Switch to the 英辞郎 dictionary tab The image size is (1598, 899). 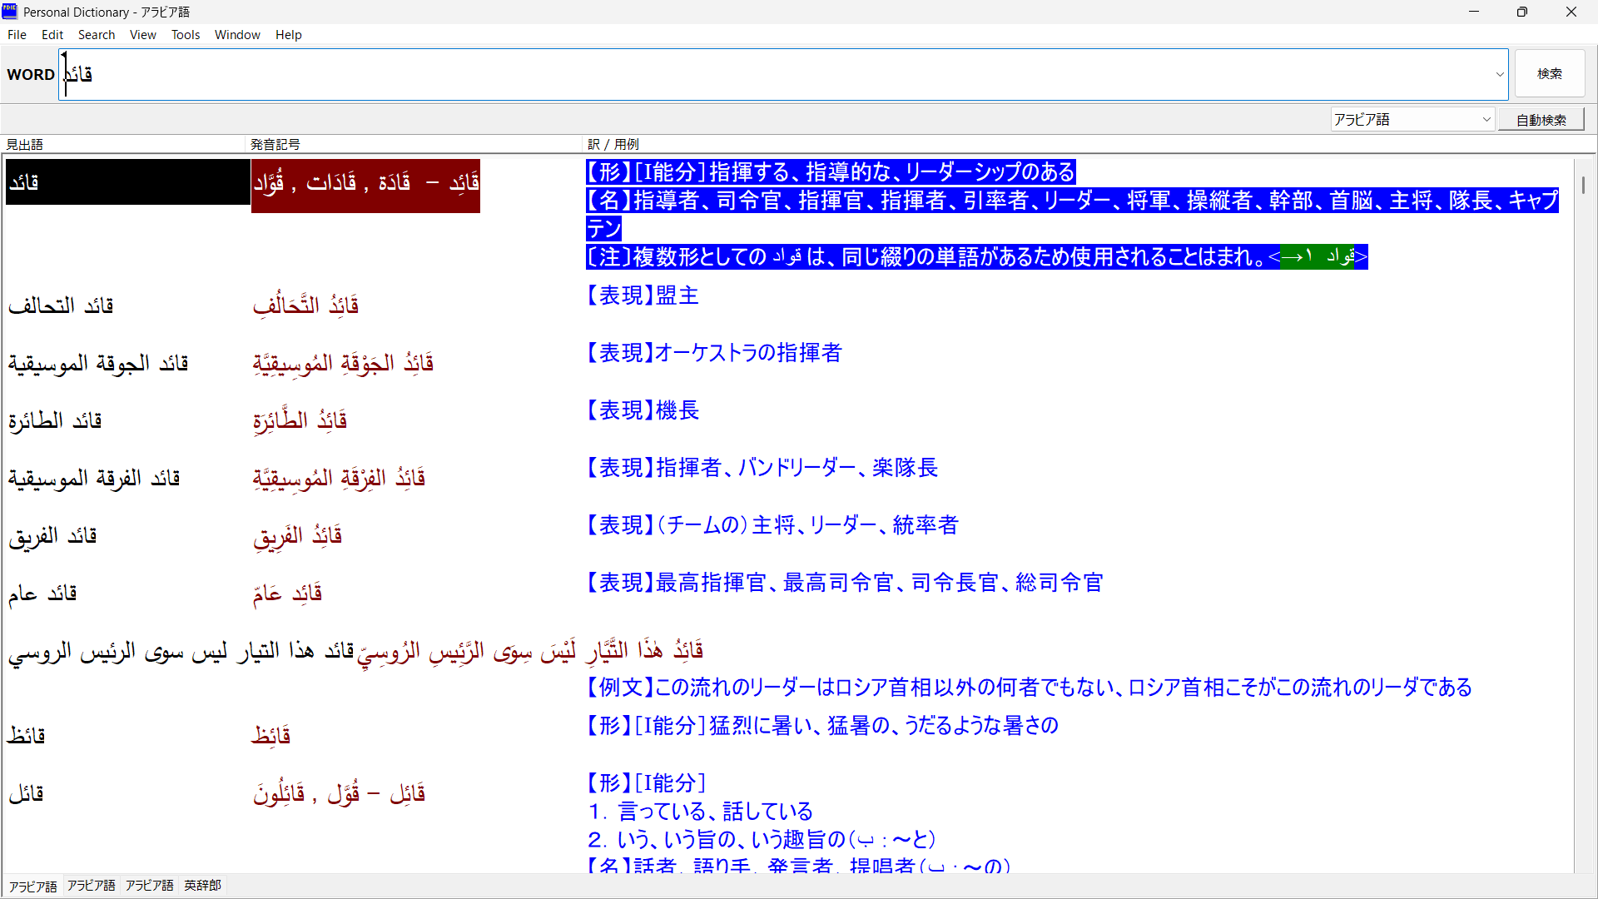coord(202,885)
